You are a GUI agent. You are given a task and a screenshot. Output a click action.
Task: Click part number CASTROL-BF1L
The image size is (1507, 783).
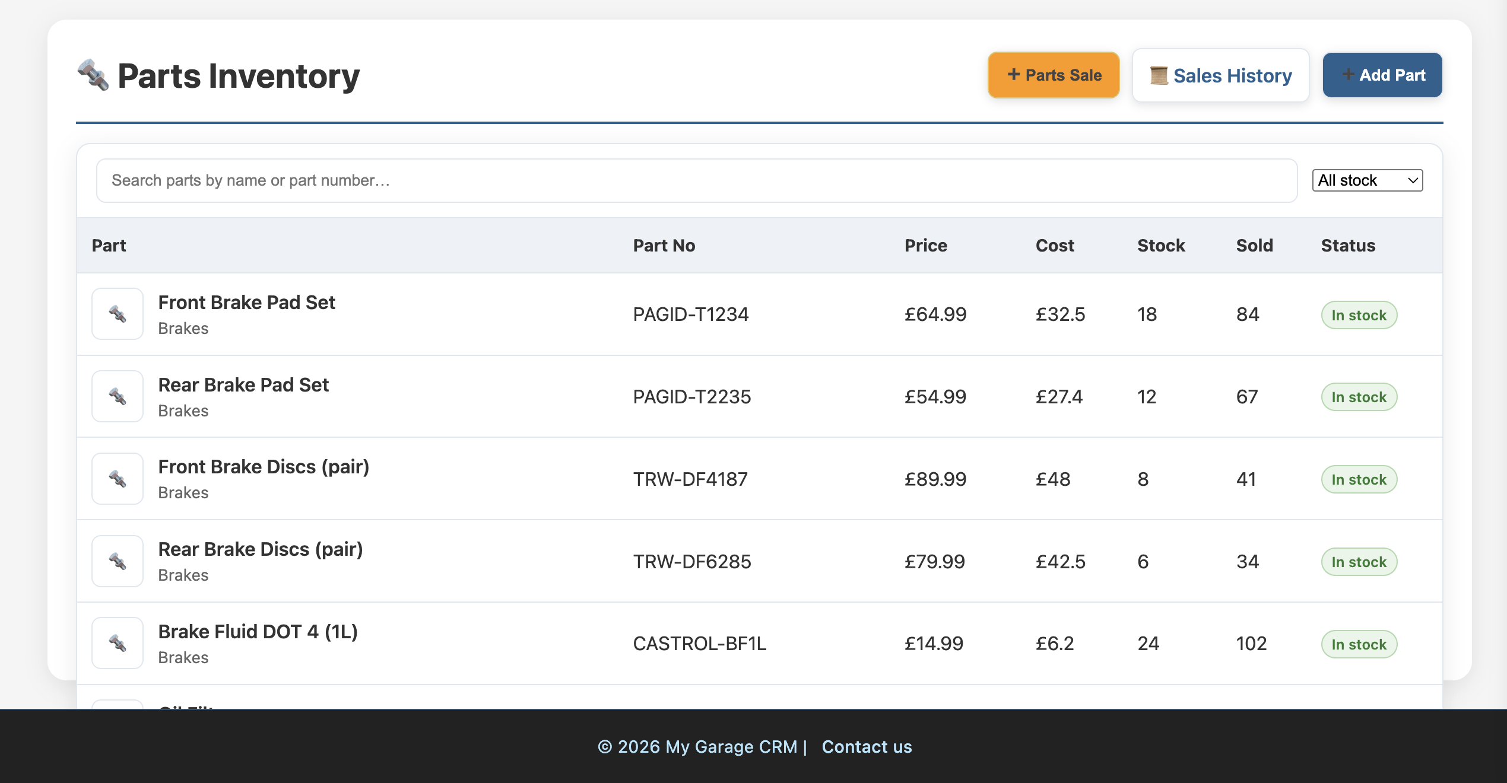[x=700, y=644]
